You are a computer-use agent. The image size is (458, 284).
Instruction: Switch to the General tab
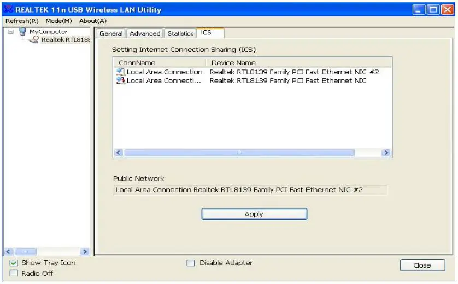pos(111,33)
